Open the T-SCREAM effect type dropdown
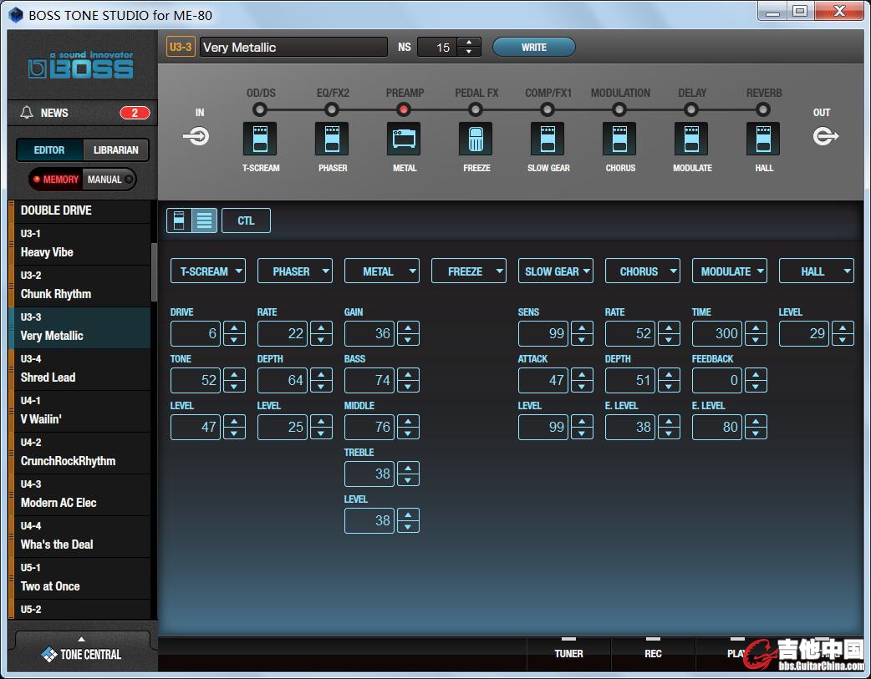 coord(208,271)
